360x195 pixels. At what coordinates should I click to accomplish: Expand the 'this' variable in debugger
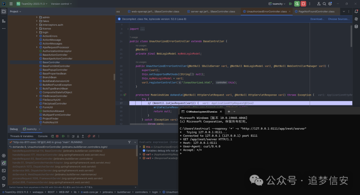pos(140,147)
